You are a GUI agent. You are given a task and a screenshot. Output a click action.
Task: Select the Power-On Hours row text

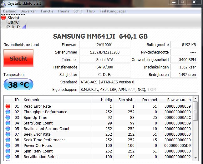click(x=38, y=145)
